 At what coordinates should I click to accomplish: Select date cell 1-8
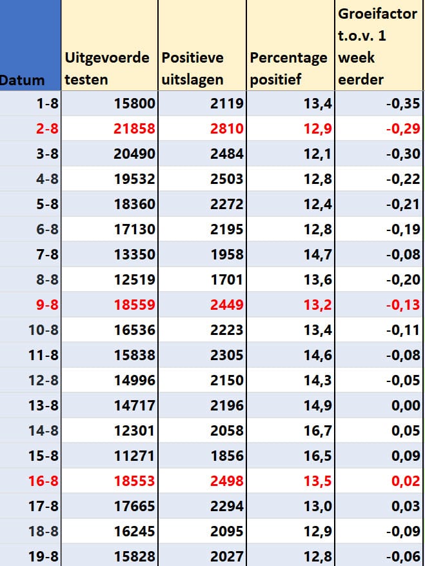(x=30, y=103)
